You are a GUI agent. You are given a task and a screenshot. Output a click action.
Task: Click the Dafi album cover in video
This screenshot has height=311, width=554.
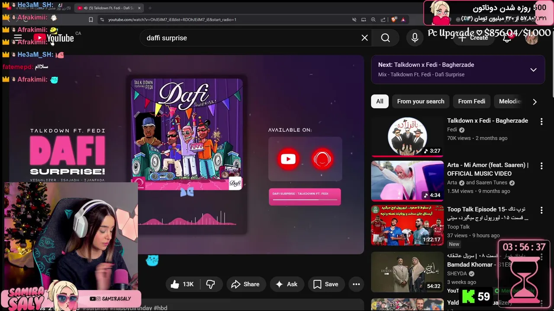coord(187,134)
